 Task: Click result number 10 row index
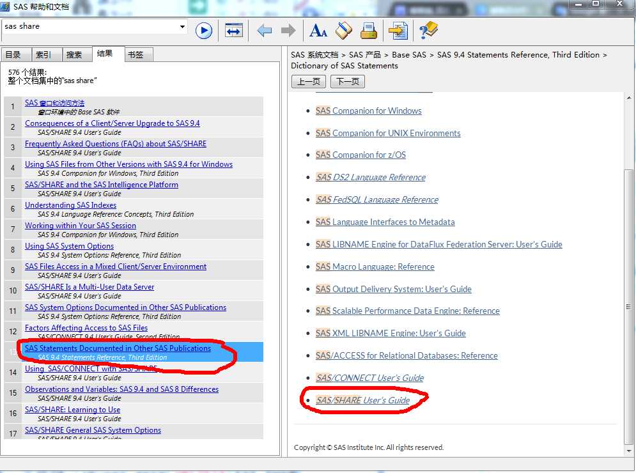pyautogui.click(x=13, y=291)
